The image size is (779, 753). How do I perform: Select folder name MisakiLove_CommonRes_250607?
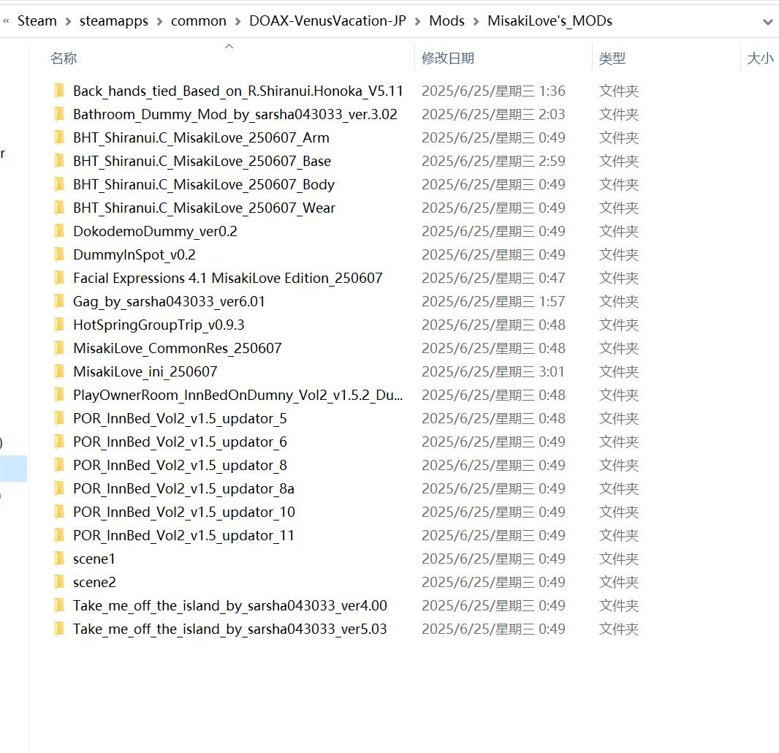tap(178, 348)
